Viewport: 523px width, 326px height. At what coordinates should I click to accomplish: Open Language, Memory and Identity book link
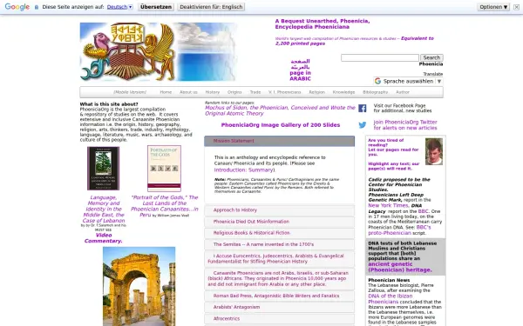tap(104, 209)
